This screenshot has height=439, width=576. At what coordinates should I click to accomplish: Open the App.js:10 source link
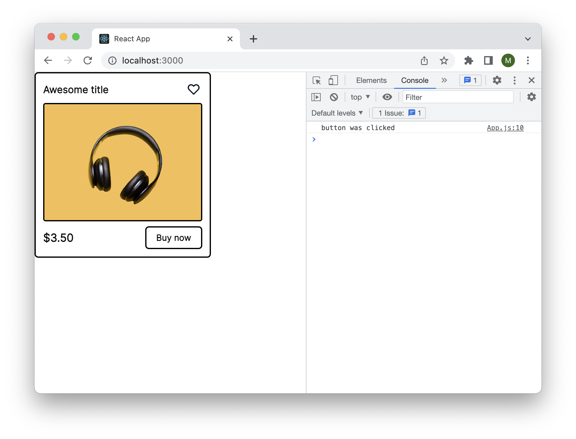click(x=505, y=127)
